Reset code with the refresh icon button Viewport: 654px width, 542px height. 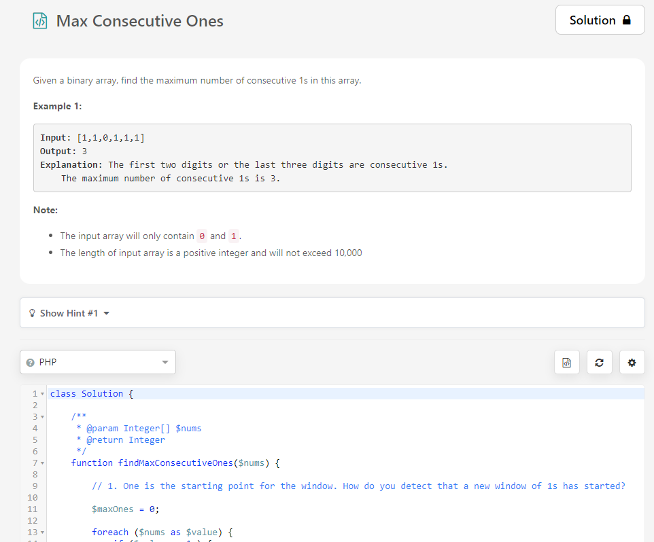600,363
